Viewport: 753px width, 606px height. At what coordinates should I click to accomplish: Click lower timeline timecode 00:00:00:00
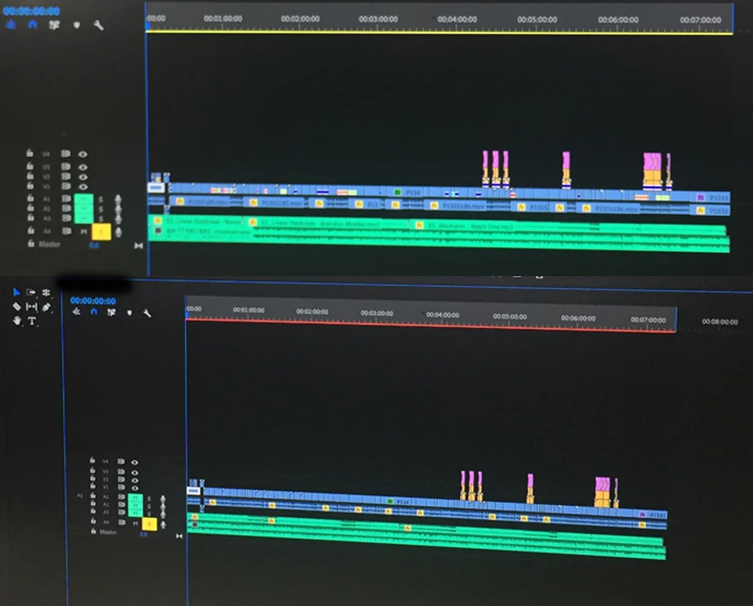(93, 300)
